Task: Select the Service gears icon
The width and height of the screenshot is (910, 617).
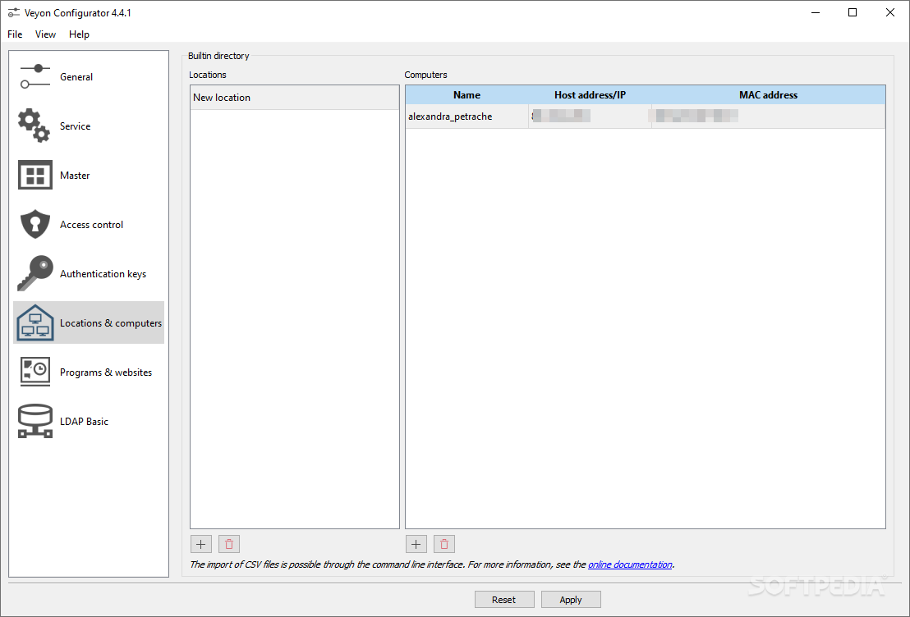Action: [34, 126]
